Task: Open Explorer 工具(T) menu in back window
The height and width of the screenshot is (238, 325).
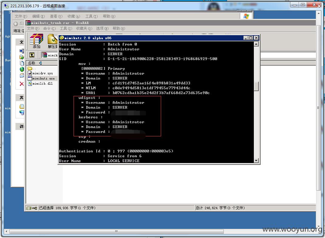Action: (92, 16)
